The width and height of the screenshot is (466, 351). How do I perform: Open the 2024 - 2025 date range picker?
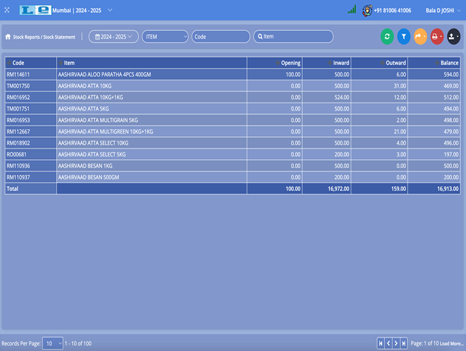(x=114, y=36)
